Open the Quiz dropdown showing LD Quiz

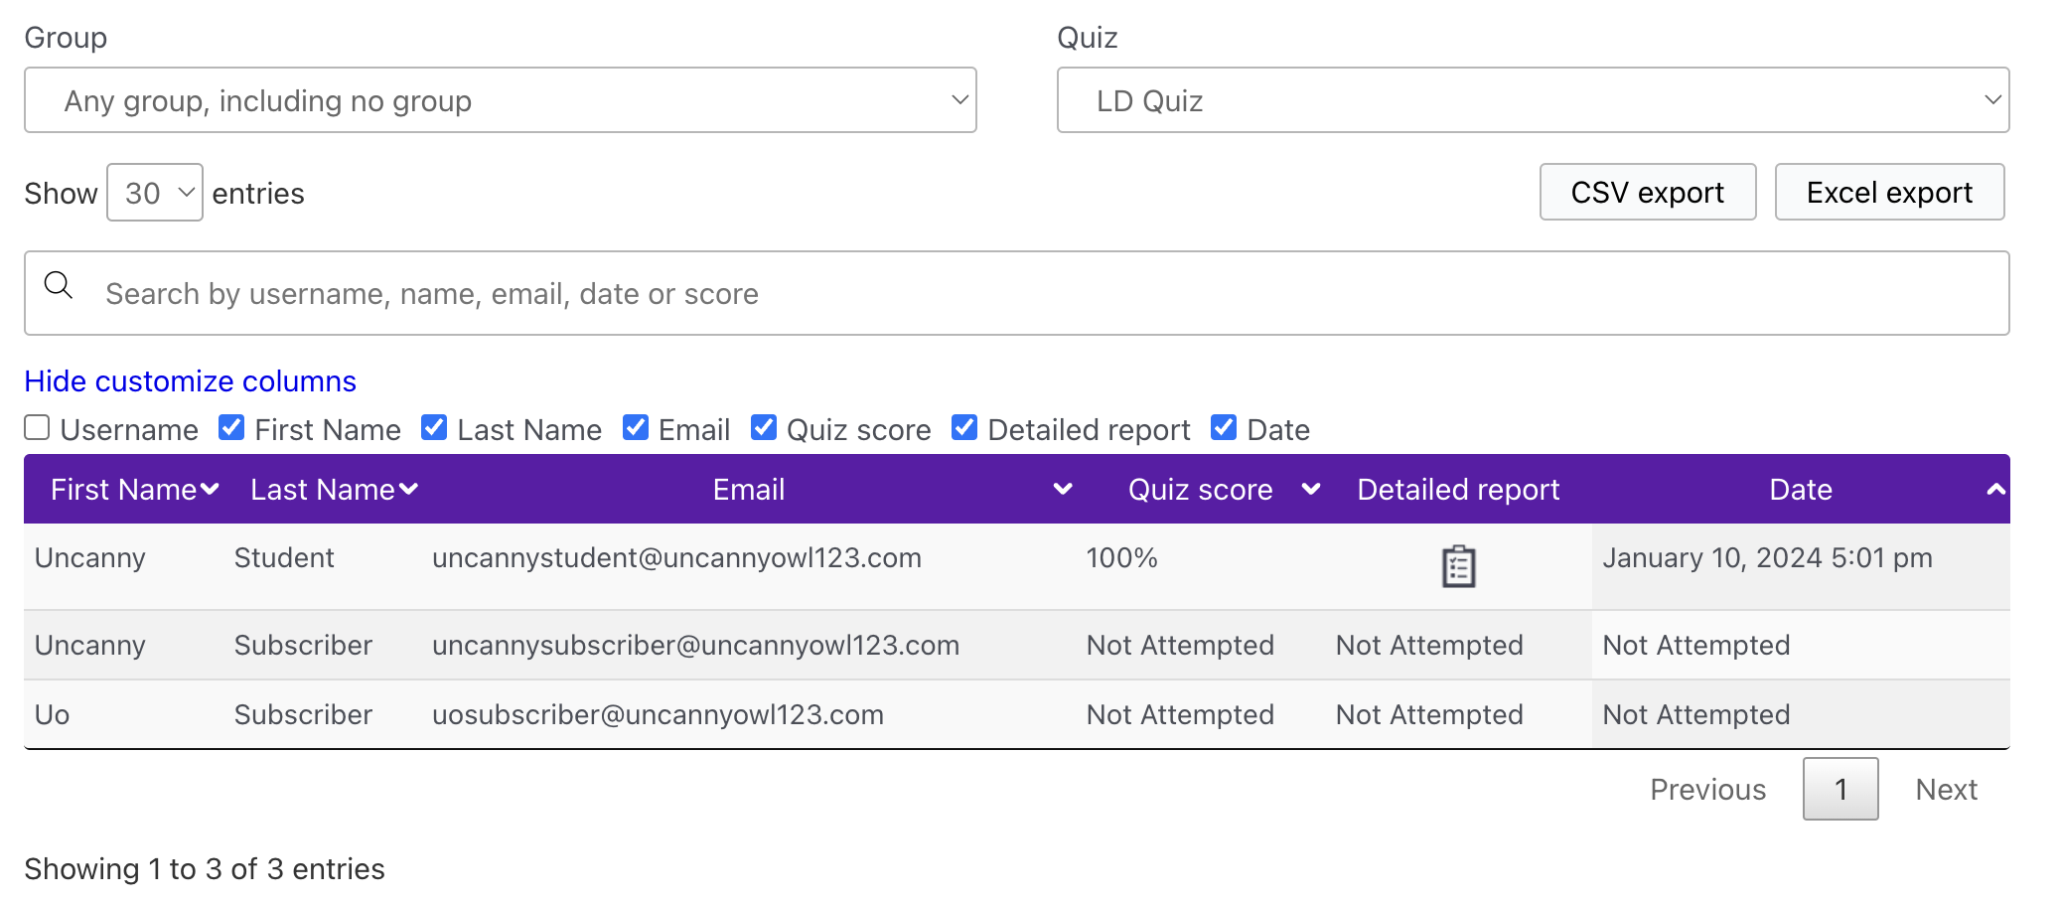coord(1532,100)
